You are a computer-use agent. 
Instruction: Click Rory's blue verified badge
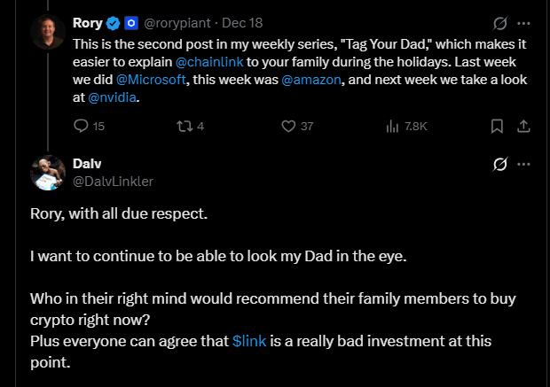point(113,22)
